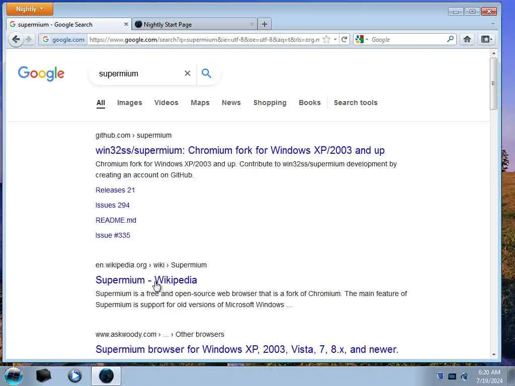Image resolution: width=515 pixels, height=386 pixels.
Task: Bookmark this page with the star icon
Action: pyautogui.click(x=326, y=39)
